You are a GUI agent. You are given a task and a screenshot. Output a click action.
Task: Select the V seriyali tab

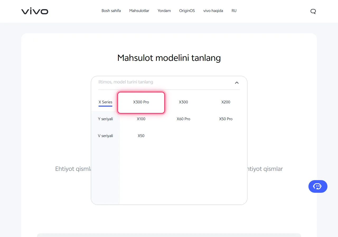105,136
